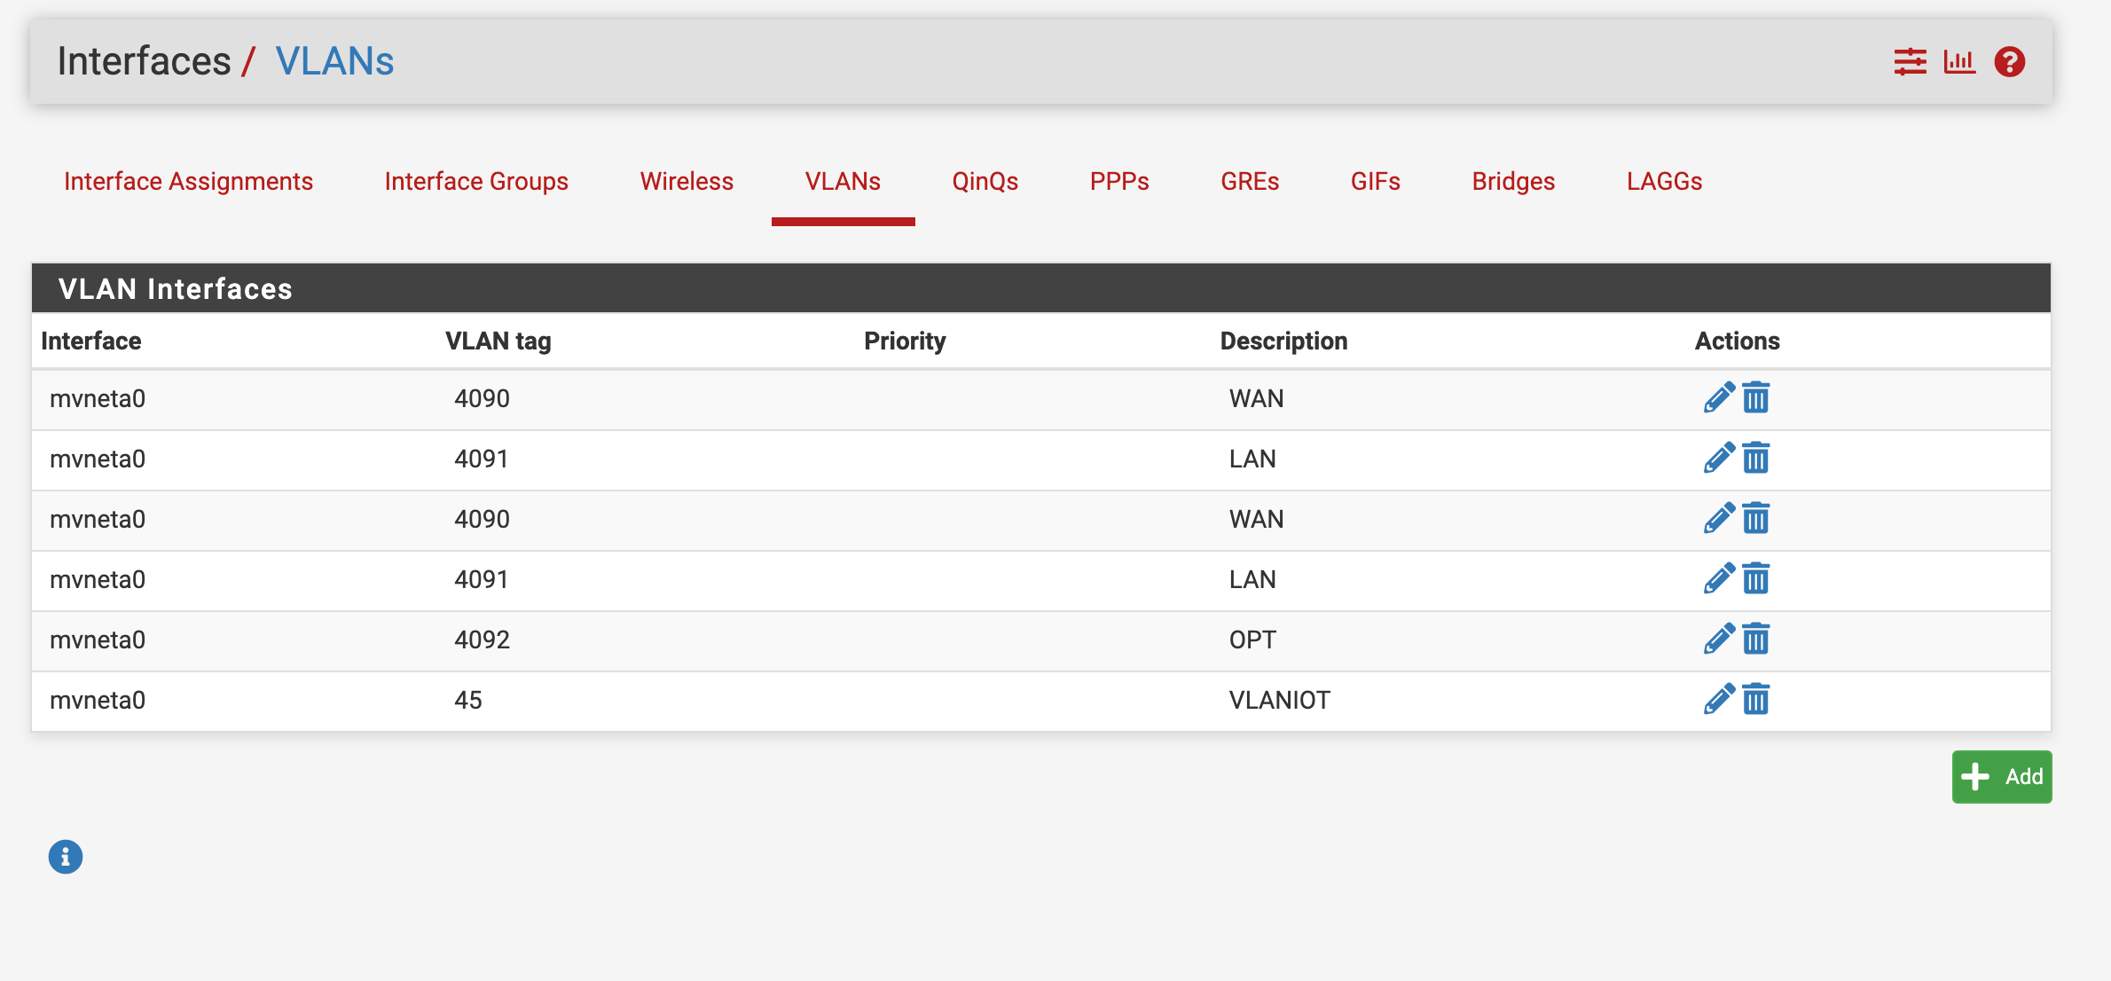Click the VLANs breadcrumb link in header

point(334,61)
